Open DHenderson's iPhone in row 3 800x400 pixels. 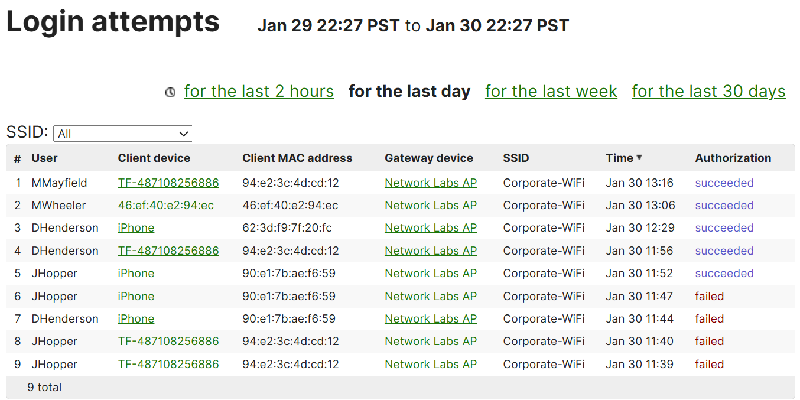pos(136,228)
